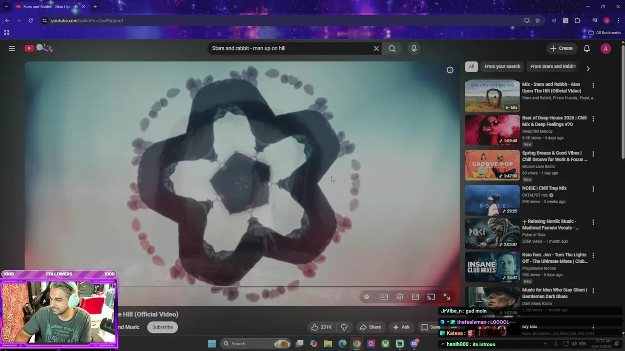Screen dimensions: 625x351
Task: Open Best of Deep House 2026 video
Action: point(492,130)
